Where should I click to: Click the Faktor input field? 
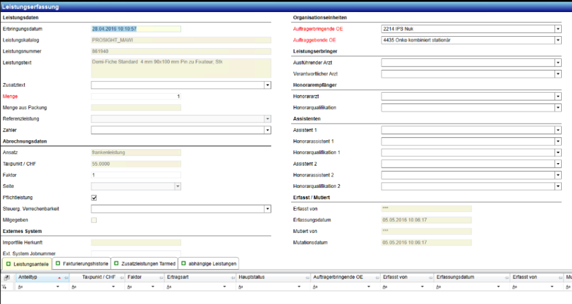pos(136,175)
